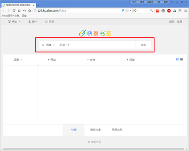Click + 分类 to add a category
The height and width of the screenshot is (151, 189).
pyautogui.click(x=91, y=60)
